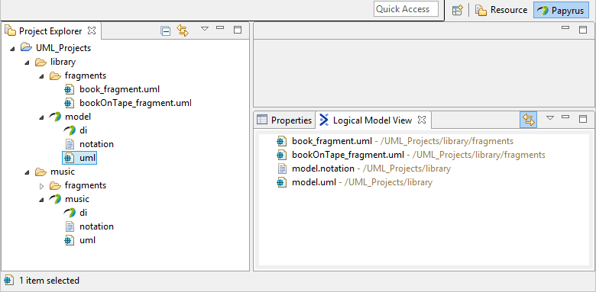Select the Logical Model View tab

(x=373, y=120)
